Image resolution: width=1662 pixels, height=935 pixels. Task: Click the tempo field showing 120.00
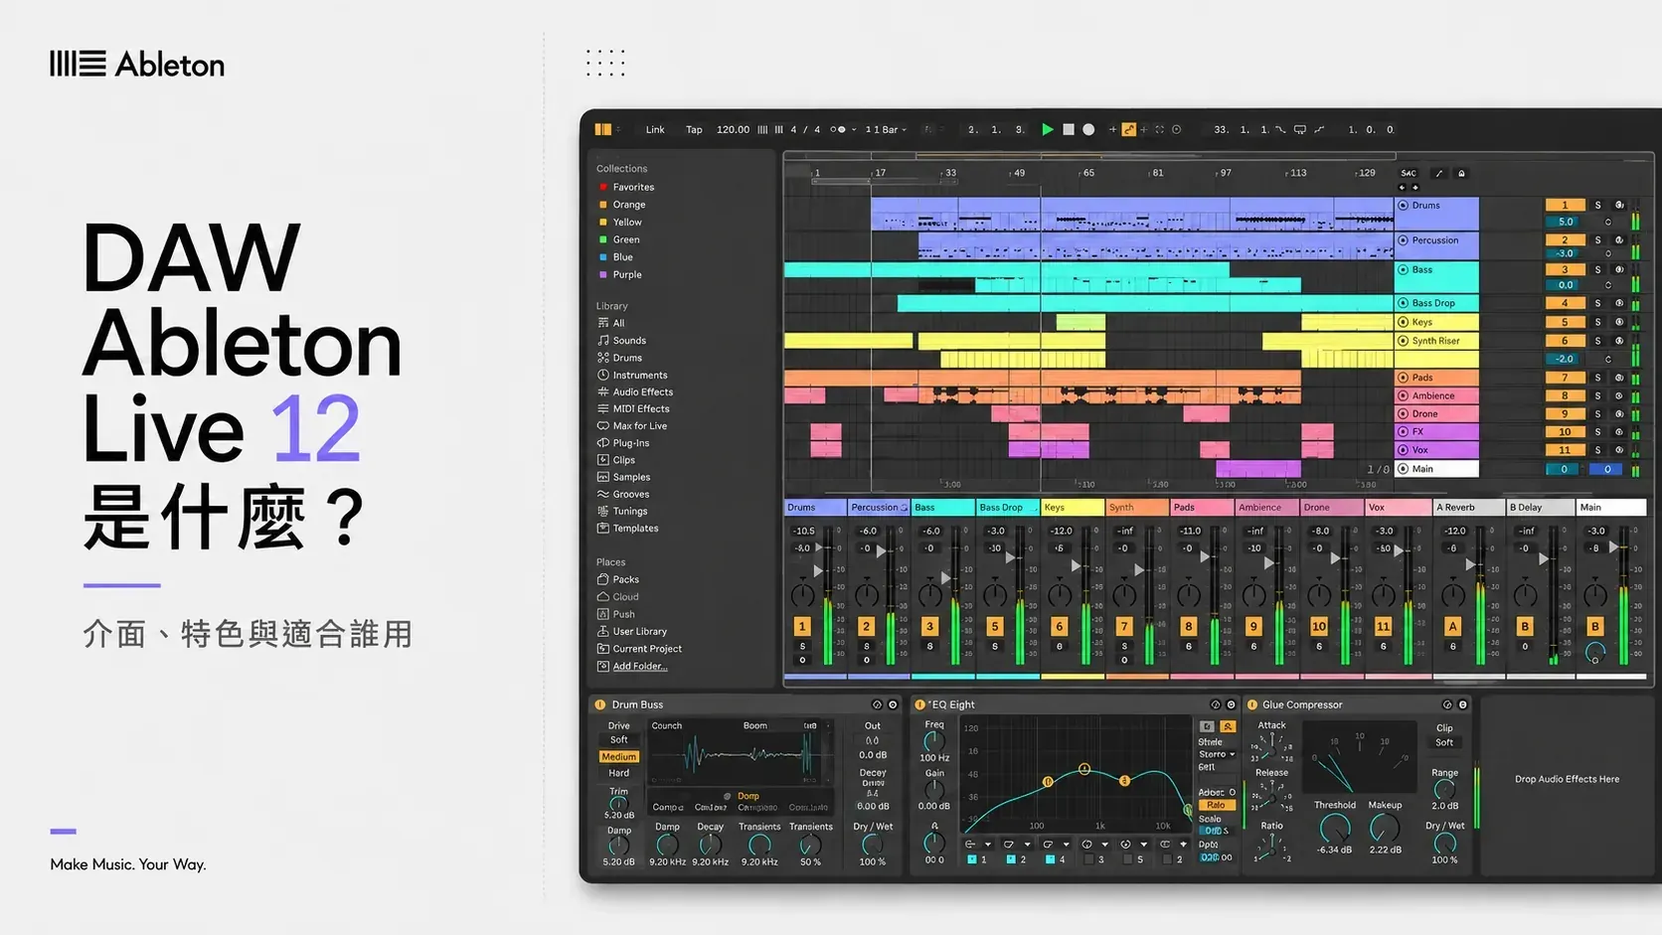733,129
